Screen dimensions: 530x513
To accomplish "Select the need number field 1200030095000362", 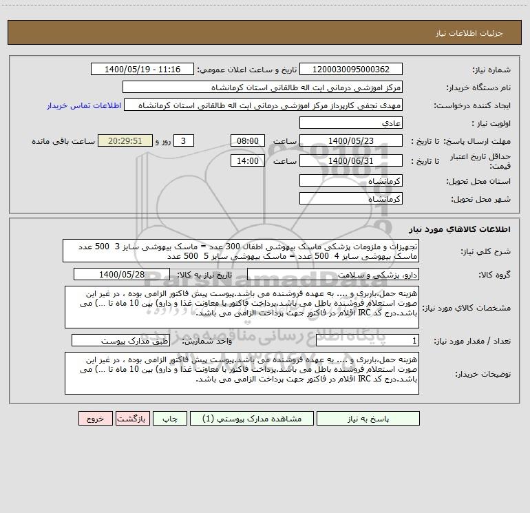I will [351, 69].
